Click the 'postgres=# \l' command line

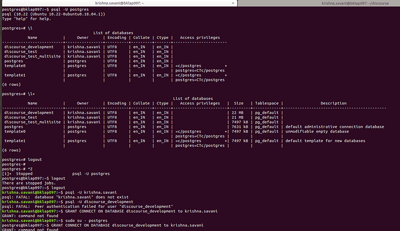coord(17,28)
